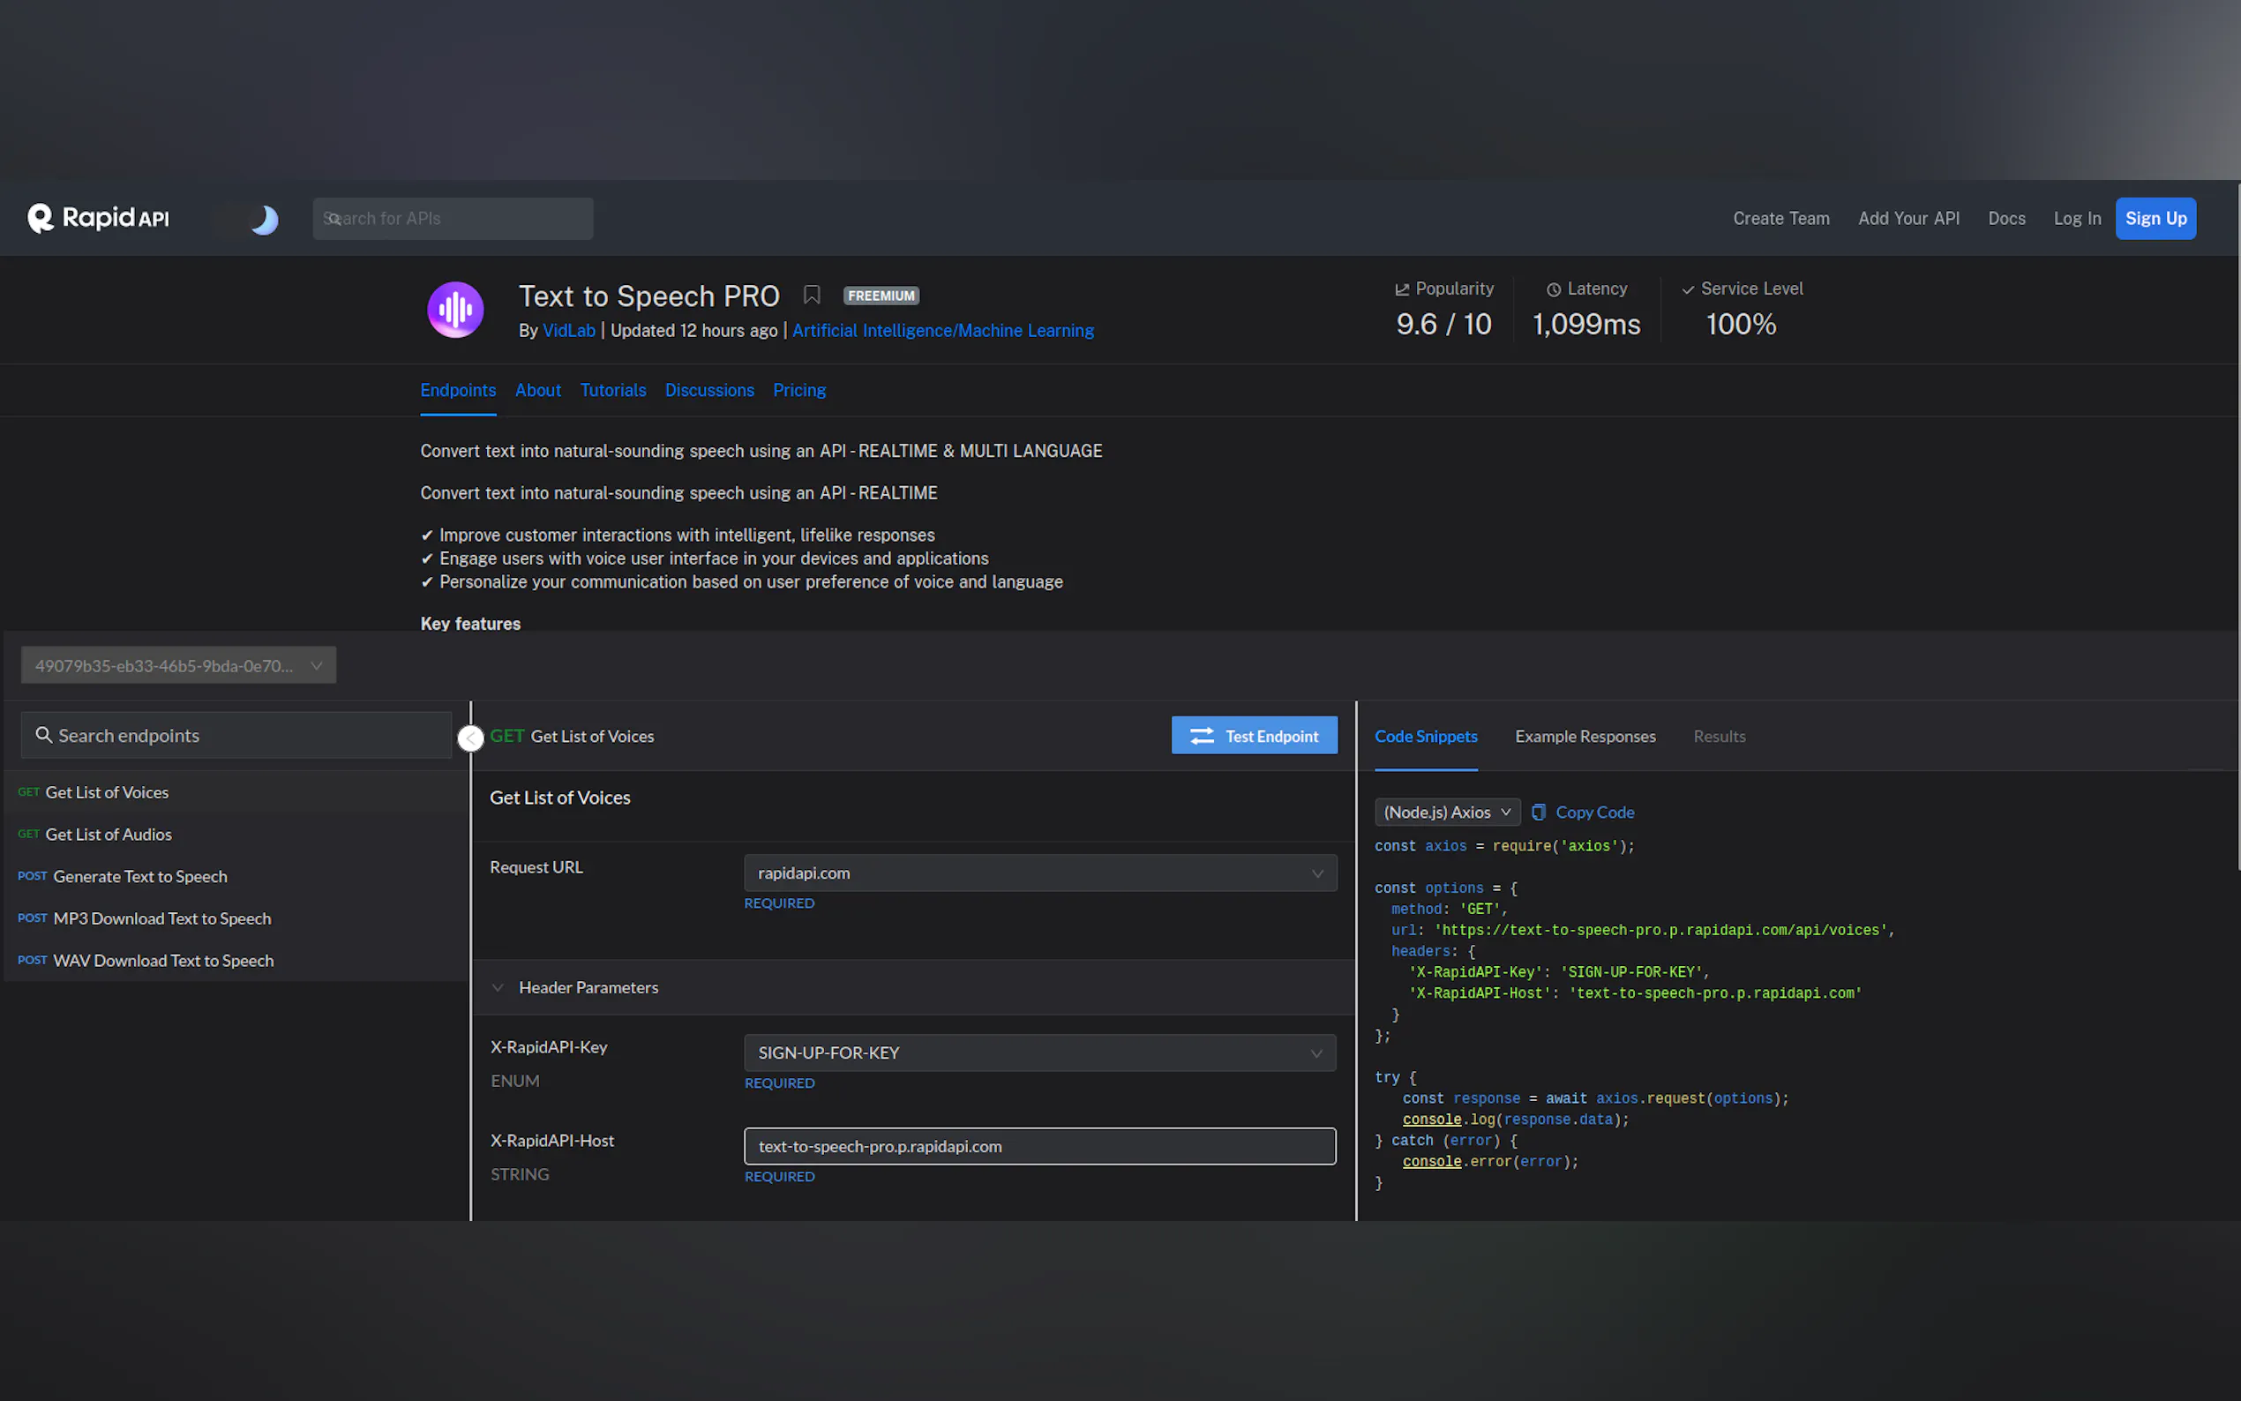
Task: Open the API version dropdown 49079b35
Action: 178,666
